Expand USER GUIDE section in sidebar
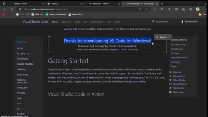Image resolution: width=208 pixels, height=117 pixels. click(22, 59)
